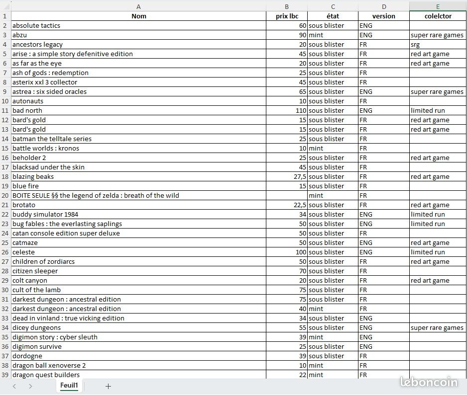Image resolution: width=467 pixels, height=395 pixels.
Task: Select the BOITE SEULE zelda cell
Action: [138, 196]
